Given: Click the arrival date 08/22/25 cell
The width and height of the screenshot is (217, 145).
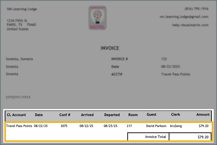Looking at the screenshot, I should point(87,126).
